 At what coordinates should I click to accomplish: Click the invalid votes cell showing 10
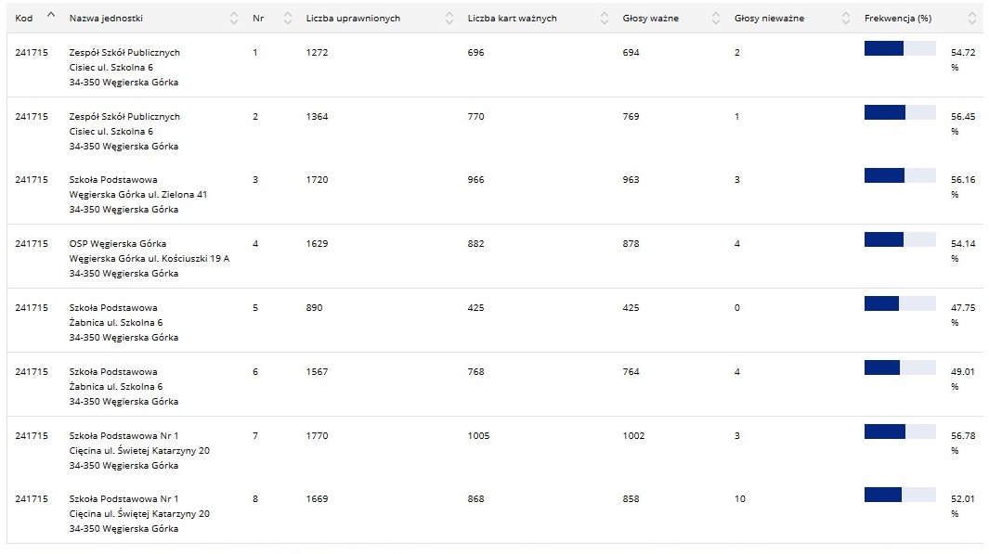click(739, 499)
